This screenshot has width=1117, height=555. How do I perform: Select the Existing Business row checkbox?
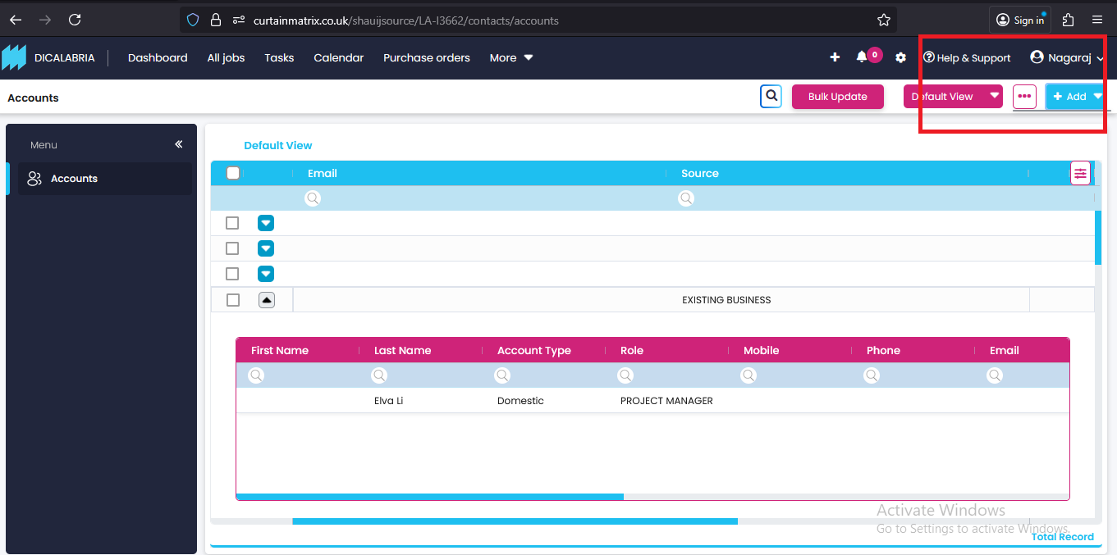(x=233, y=300)
